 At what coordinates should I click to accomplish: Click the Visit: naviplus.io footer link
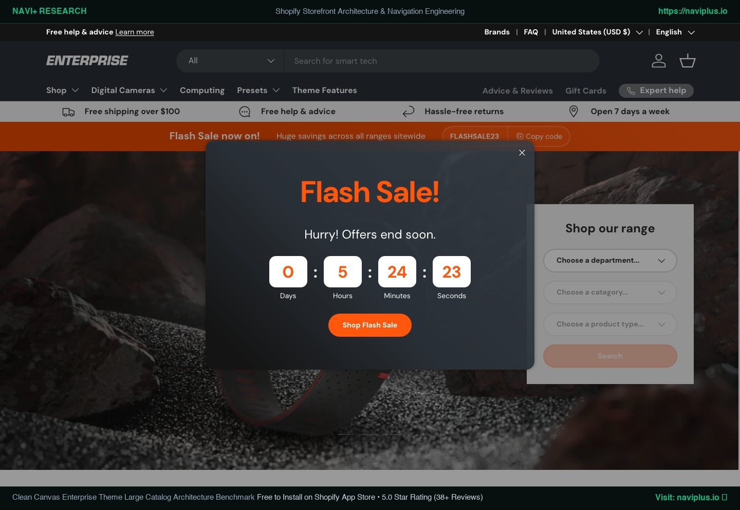coord(691,497)
